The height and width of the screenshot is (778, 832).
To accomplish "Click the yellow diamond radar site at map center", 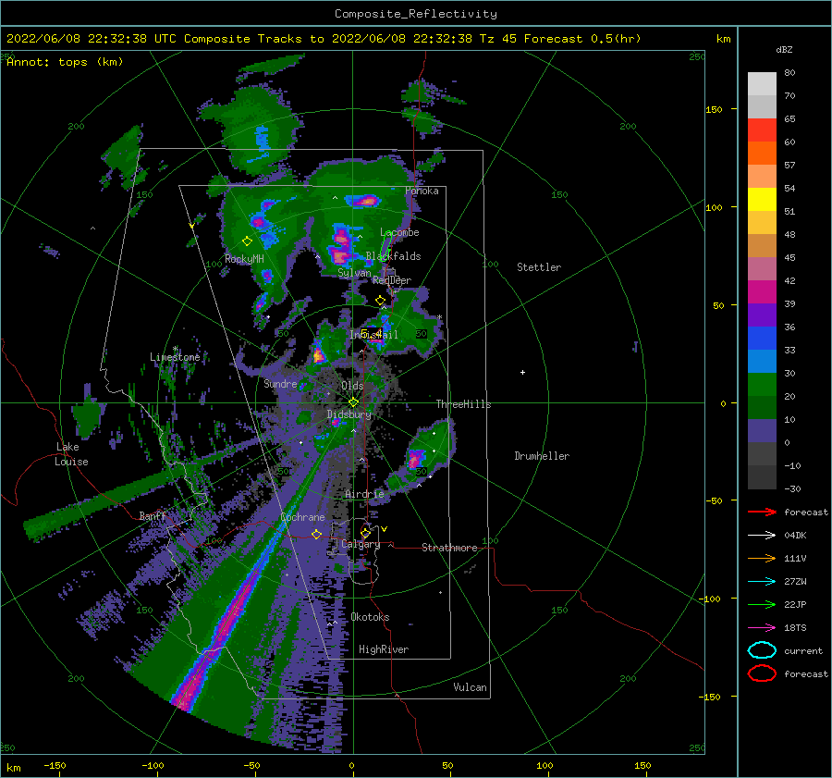I will (353, 402).
